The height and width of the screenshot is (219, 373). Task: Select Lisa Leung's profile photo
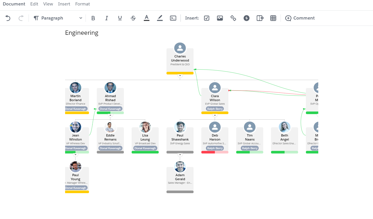click(145, 127)
